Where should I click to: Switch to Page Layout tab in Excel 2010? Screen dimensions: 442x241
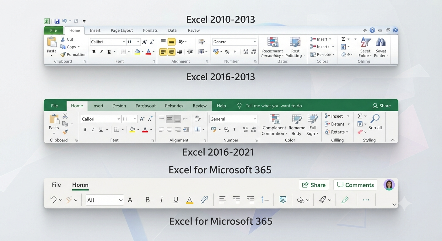click(122, 30)
